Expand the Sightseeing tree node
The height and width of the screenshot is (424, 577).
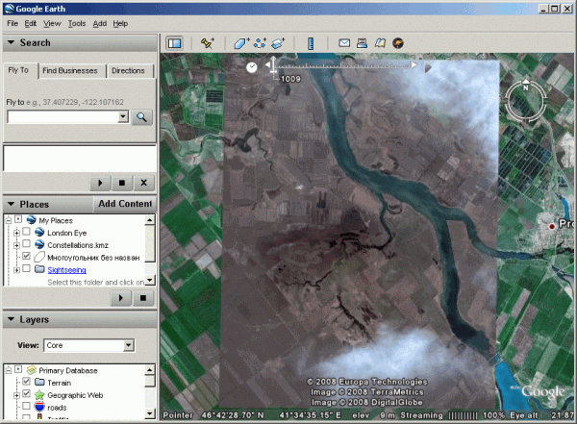(16, 270)
